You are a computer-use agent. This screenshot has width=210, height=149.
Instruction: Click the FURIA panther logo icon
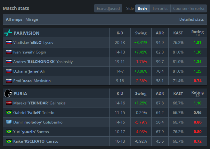8,93
